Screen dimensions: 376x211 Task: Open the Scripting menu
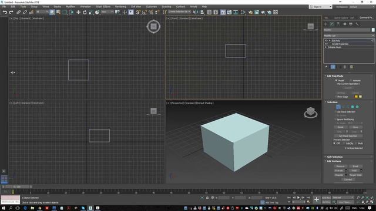click(x=166, y=6)
